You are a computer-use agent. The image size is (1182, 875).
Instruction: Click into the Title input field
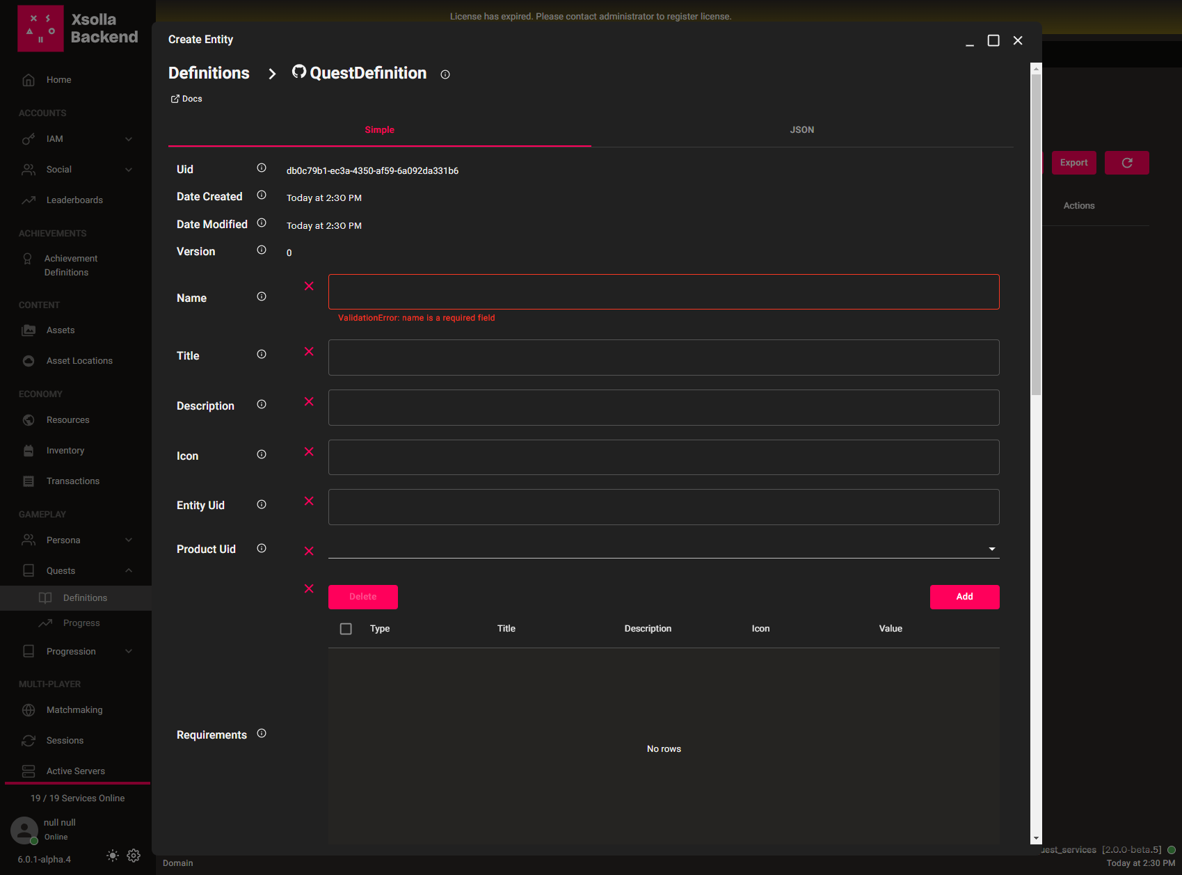[664, 358]
